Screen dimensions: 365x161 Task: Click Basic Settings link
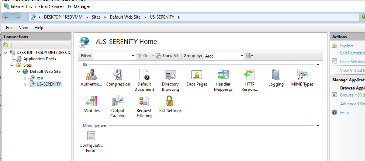click(352, 62)
